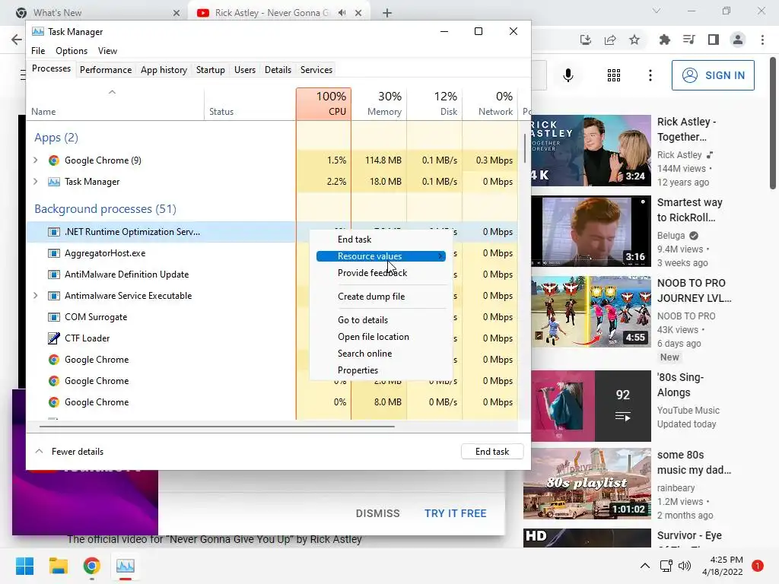Image resolution: width=779 pixels, height=584 pixels.
Task: Click the YouTube page vertical scrollbar
Action: pos(773,123)
